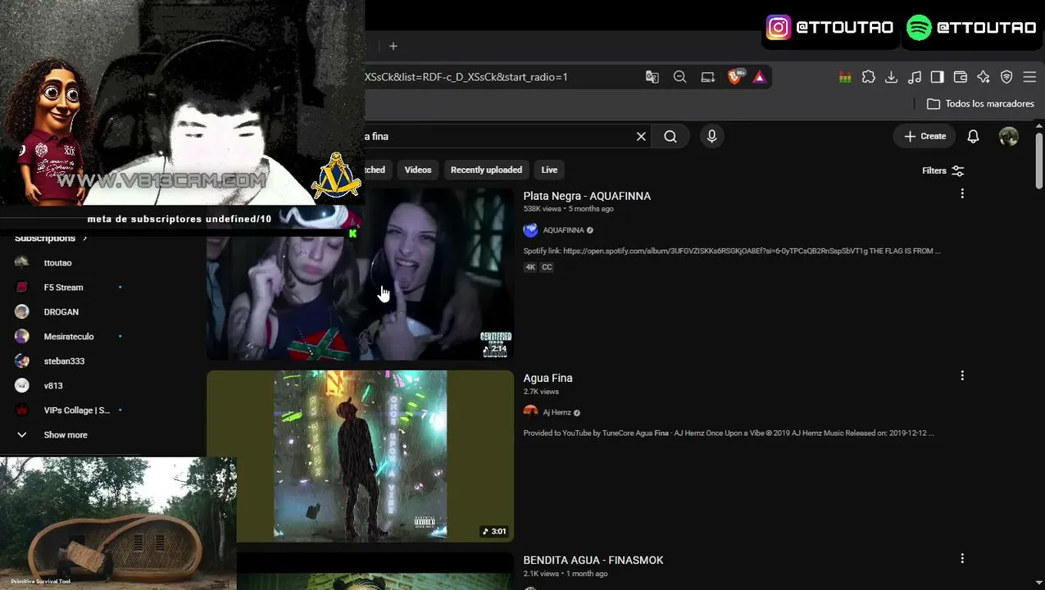The image size is (1045, 590).
Task: Open the extensions puzzle icon
Action: click(869, 77)
